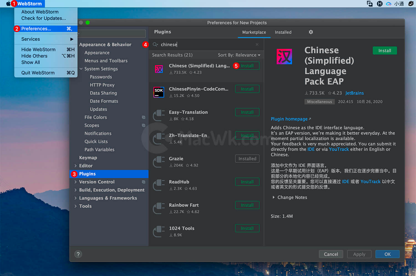Expand Build, Execution, Deployment node

pyautogui.click(x=75, y=190)
